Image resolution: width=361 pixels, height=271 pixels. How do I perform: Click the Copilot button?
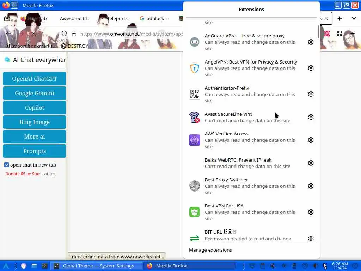35,108
